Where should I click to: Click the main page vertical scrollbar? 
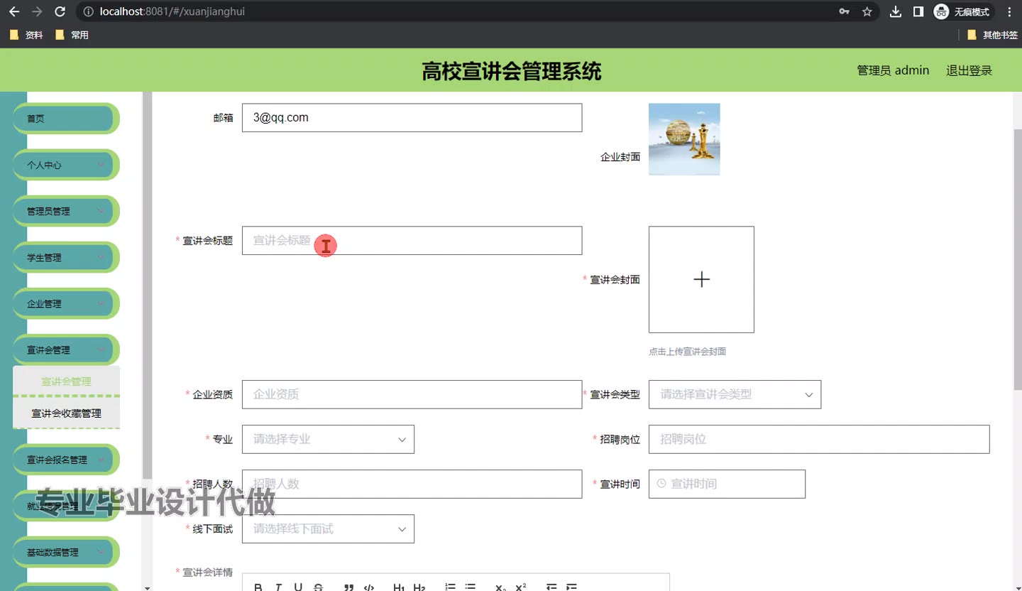tap(1017, 259)
